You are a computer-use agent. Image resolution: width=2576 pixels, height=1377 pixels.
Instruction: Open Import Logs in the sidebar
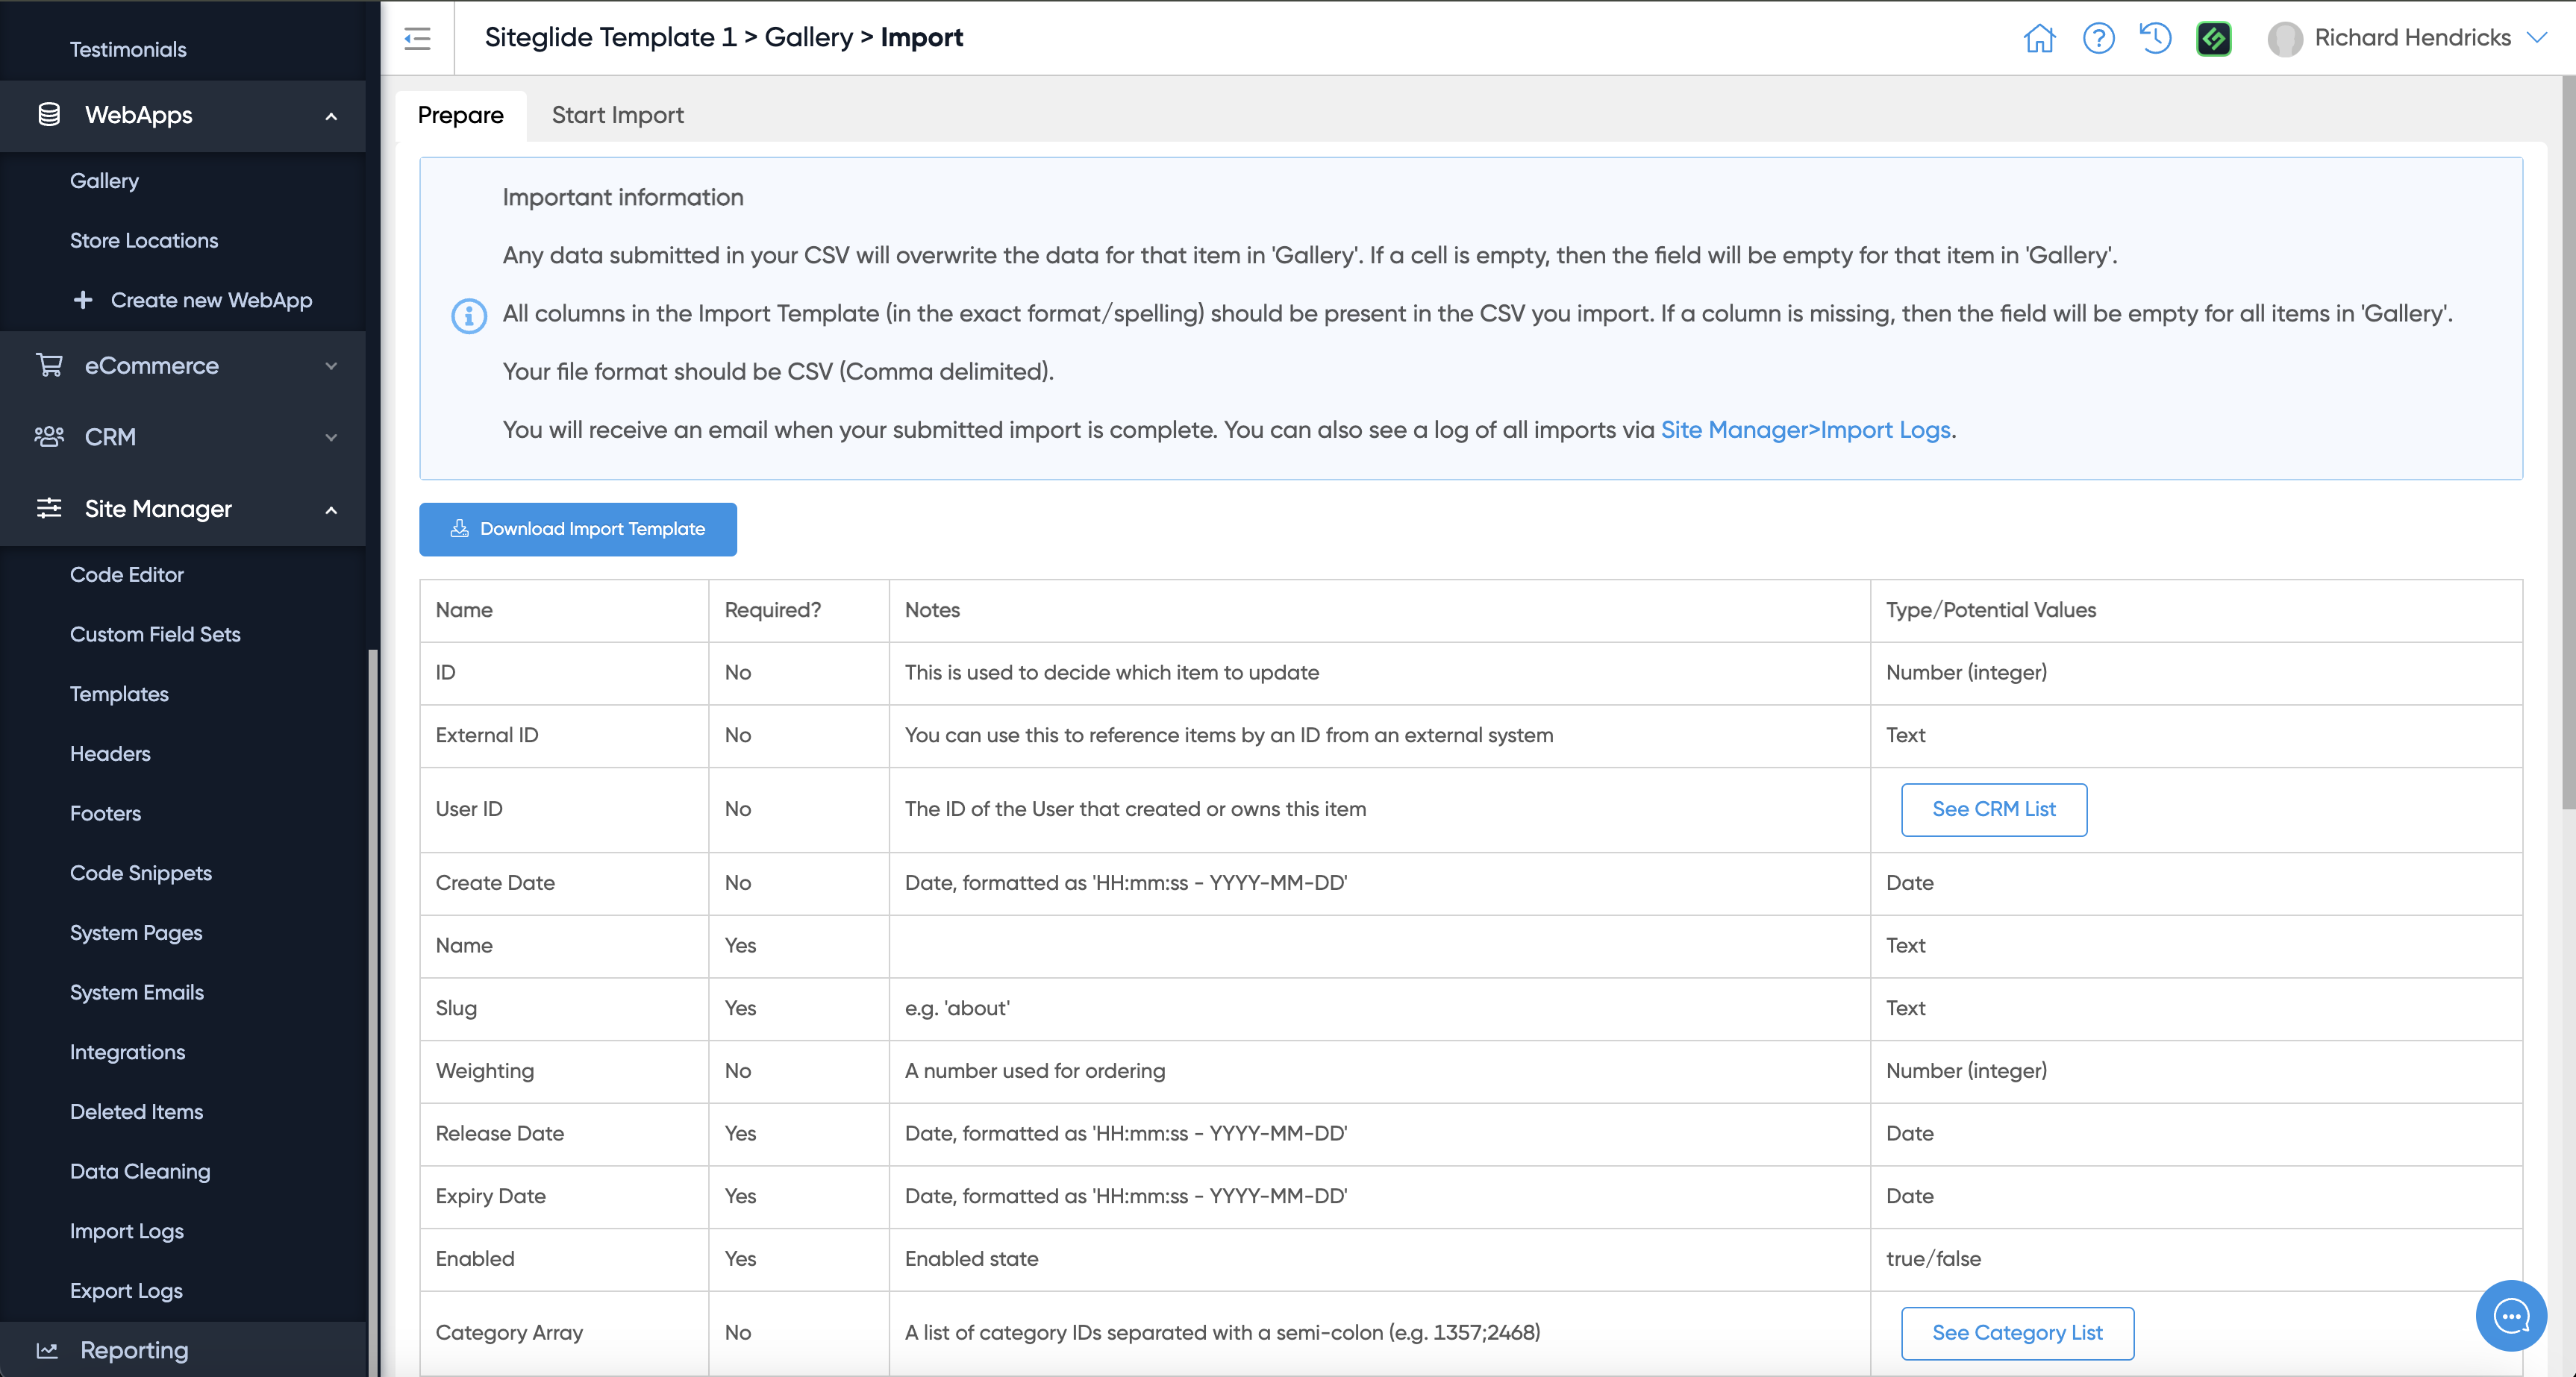pyautogui.click(x=127, y=1230)
